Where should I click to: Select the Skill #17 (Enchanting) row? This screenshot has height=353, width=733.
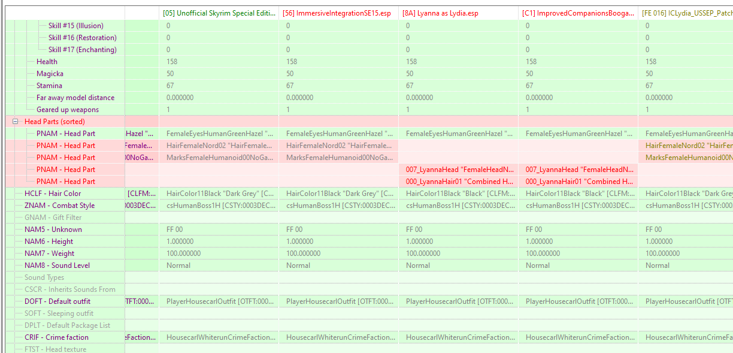(x=83, y=50)
